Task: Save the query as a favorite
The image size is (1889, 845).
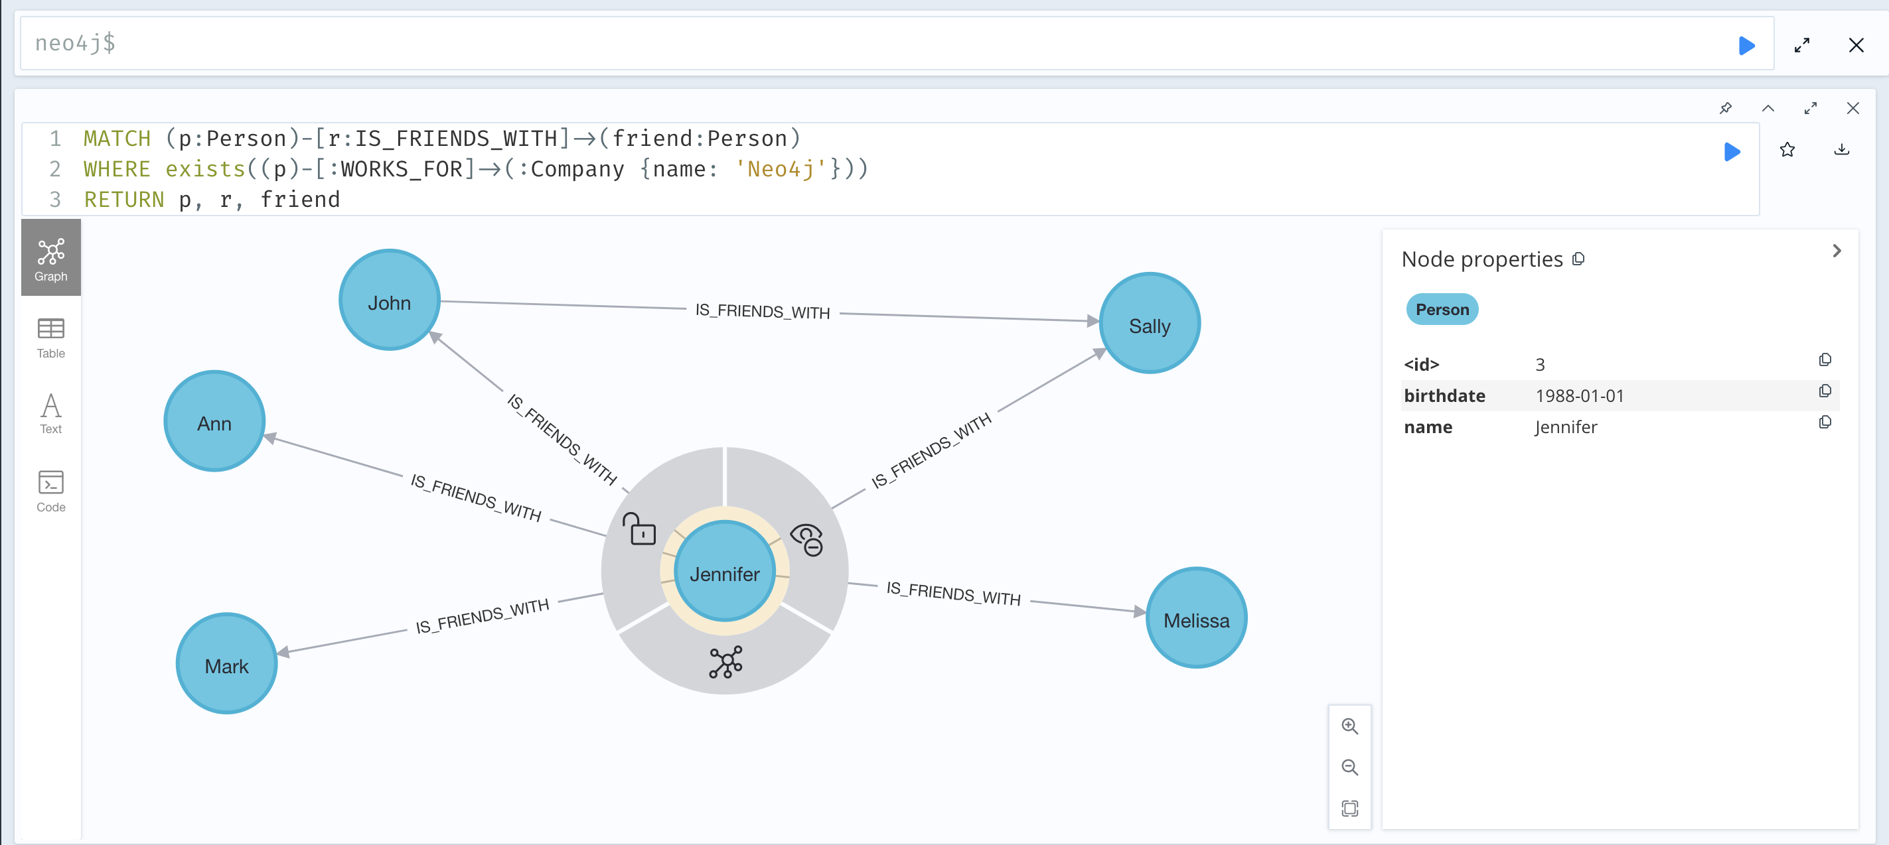Action: coord(1788,151)
